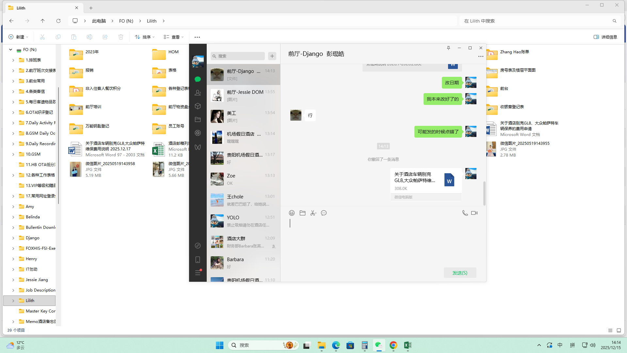627x353 pixels.
Task: Open WeChat contacts sidebar icon
Action: [x=198, y=93]
